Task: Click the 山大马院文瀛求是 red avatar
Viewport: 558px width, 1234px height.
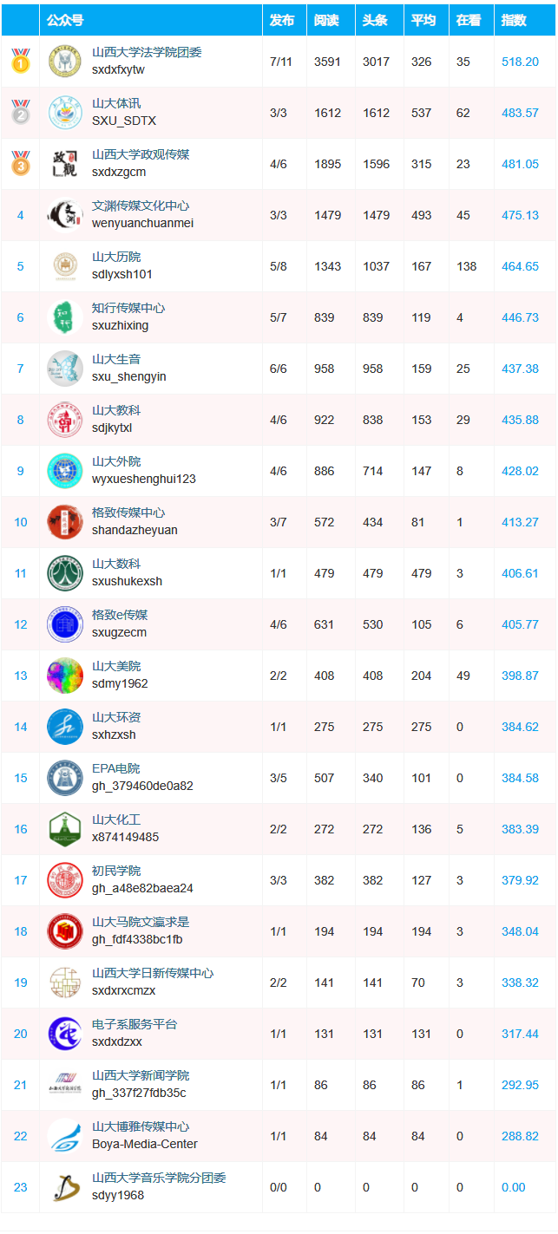Action: 65,931
